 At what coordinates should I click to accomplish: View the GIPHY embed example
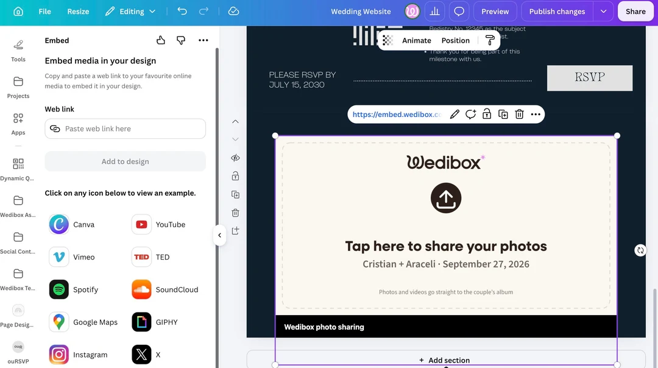155,322
